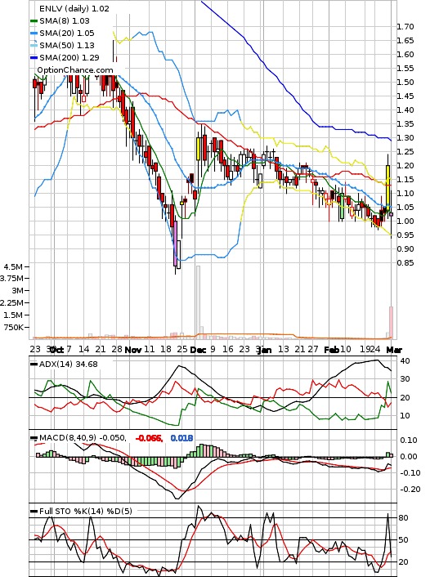Click the SMA(8) 1.03 legend label

(x=65, y=21)
